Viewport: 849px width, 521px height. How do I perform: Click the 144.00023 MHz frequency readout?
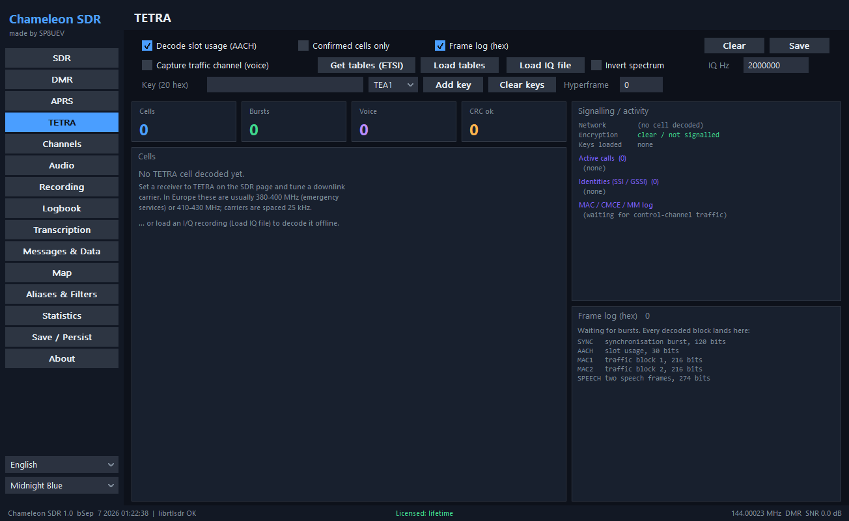click(756, 513)
